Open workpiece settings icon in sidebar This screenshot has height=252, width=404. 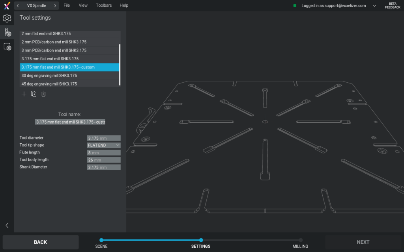coord(7,46)
